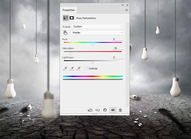Click the Saturation slider handle

pos(71,53)
